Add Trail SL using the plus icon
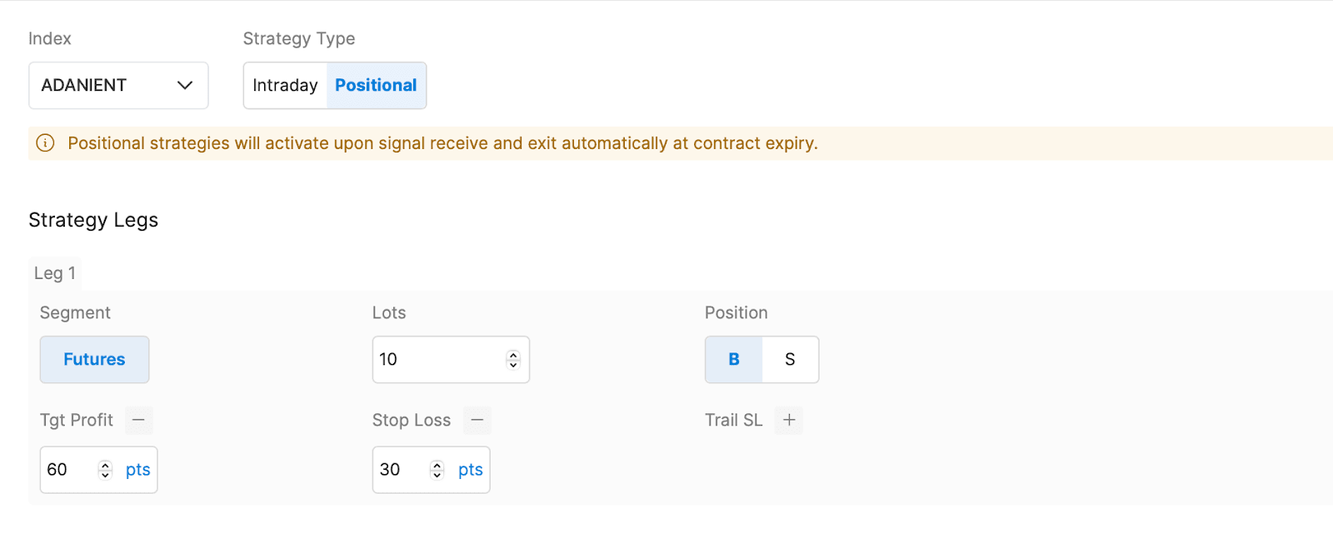This screenshot has width=1333, height=544. click(x=789, y=420)
